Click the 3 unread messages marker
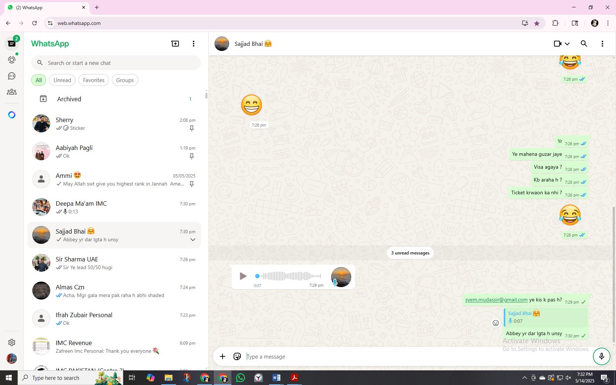The image size is (616, 385). (x=410, y=253)
